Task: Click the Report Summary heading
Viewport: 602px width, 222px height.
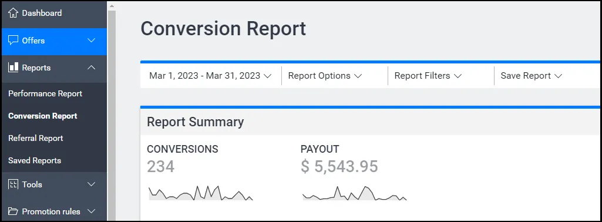Action: click(x=195, y=122)
